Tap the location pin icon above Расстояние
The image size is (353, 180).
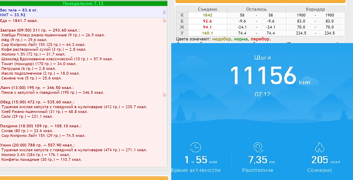click(258, 147)
